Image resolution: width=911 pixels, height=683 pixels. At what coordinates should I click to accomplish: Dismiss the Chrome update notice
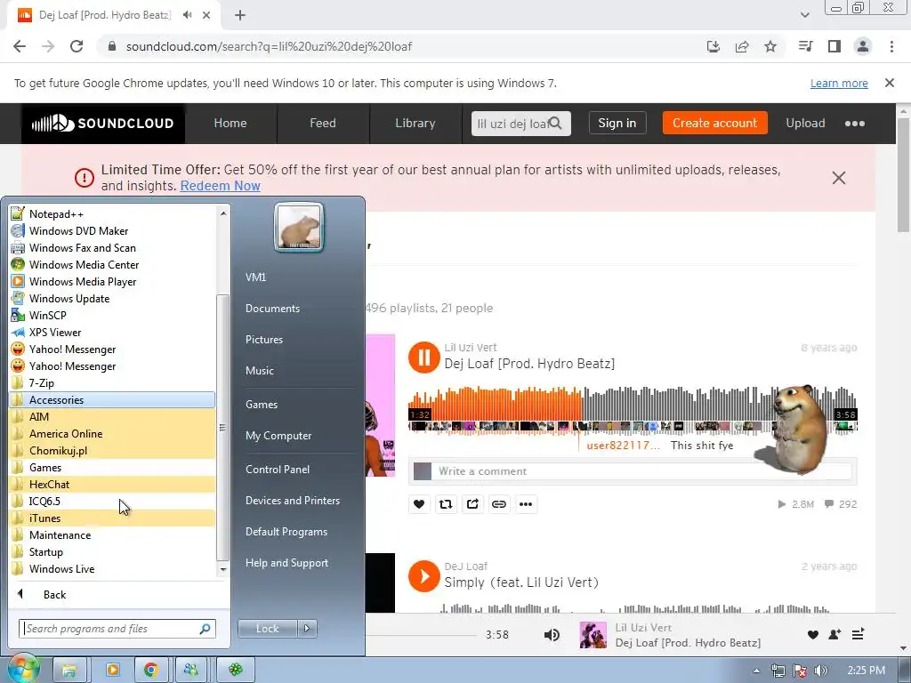point(890,83)
